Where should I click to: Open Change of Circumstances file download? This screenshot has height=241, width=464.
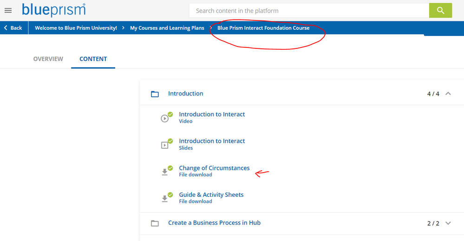click(214, 168)
